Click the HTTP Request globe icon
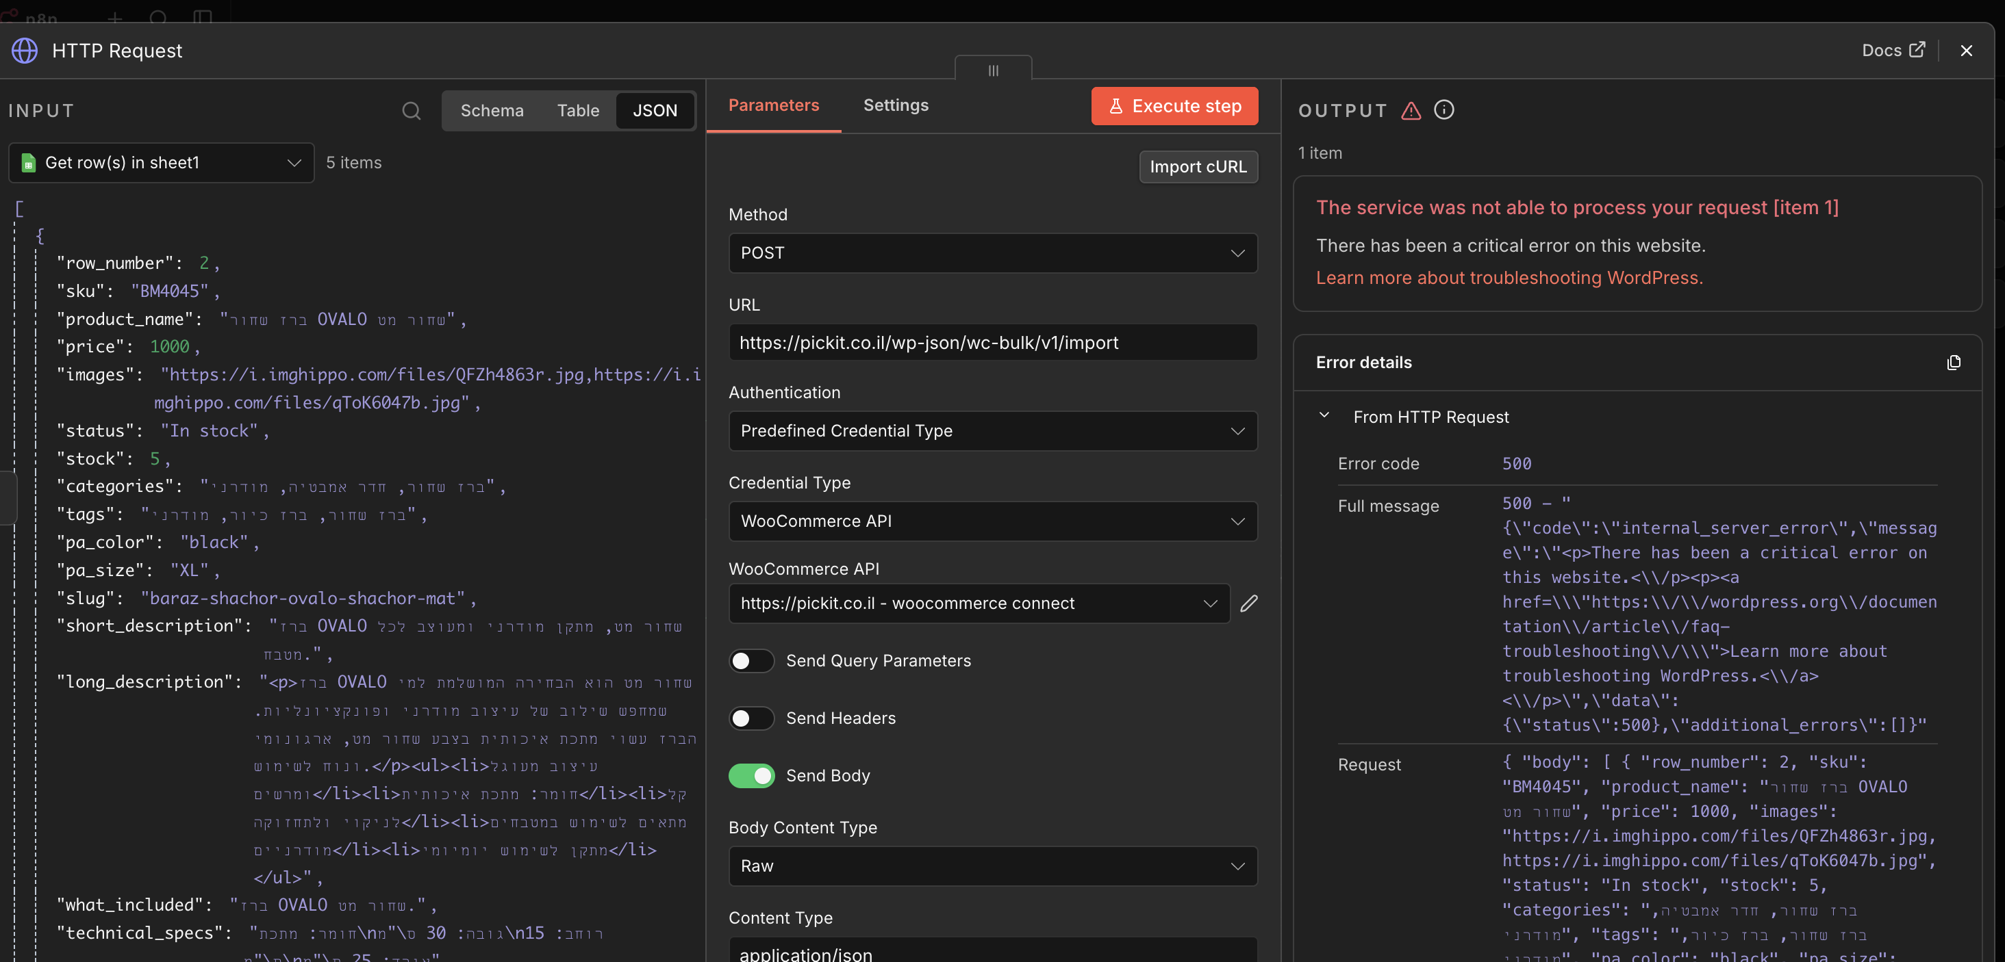Screen dimensions: 2005x962 click(x=24, y=51)
